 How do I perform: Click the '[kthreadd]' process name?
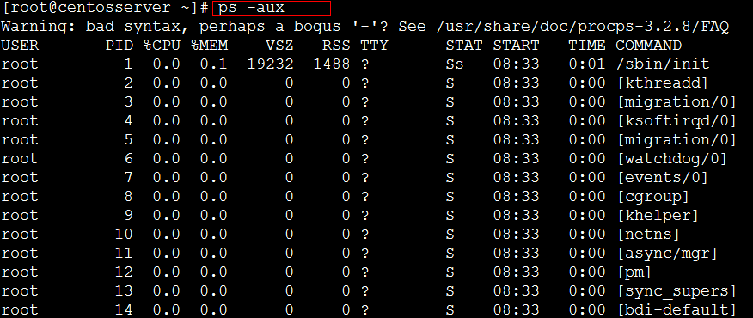point(663,83)
